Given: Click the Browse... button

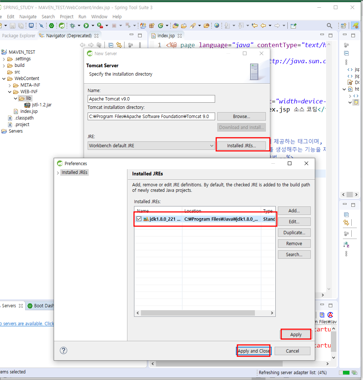Looking at the screenshot, I should coord(241,116).
